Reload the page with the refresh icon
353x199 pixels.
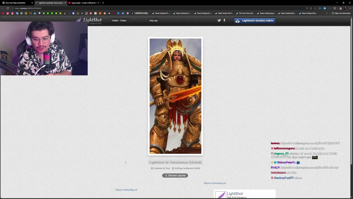pyautogui.click(x=7, y=8)
